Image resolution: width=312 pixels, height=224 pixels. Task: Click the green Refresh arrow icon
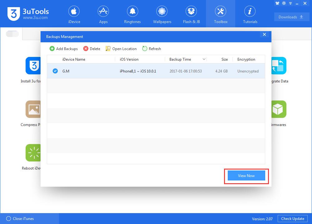click(x=145, y=49)
